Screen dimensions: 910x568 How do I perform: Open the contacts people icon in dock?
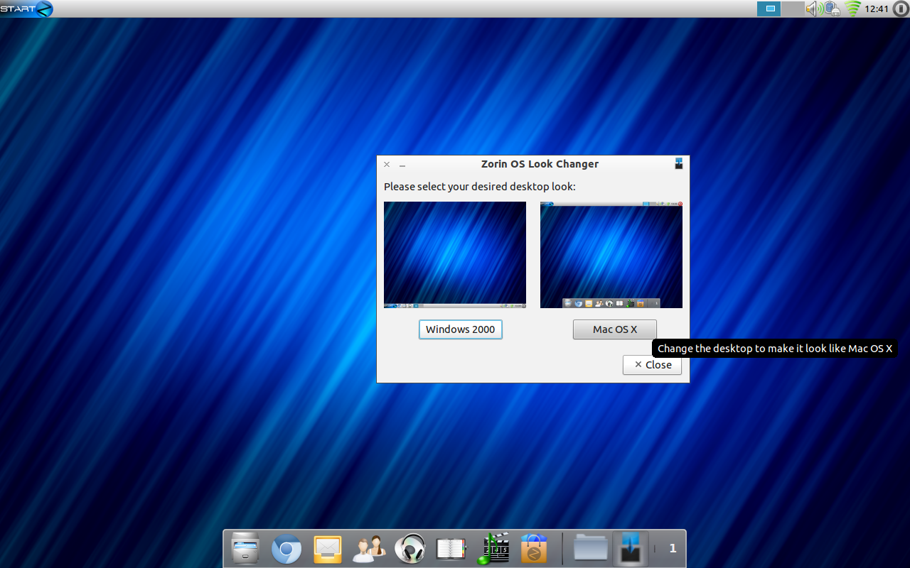click(369, 549)
